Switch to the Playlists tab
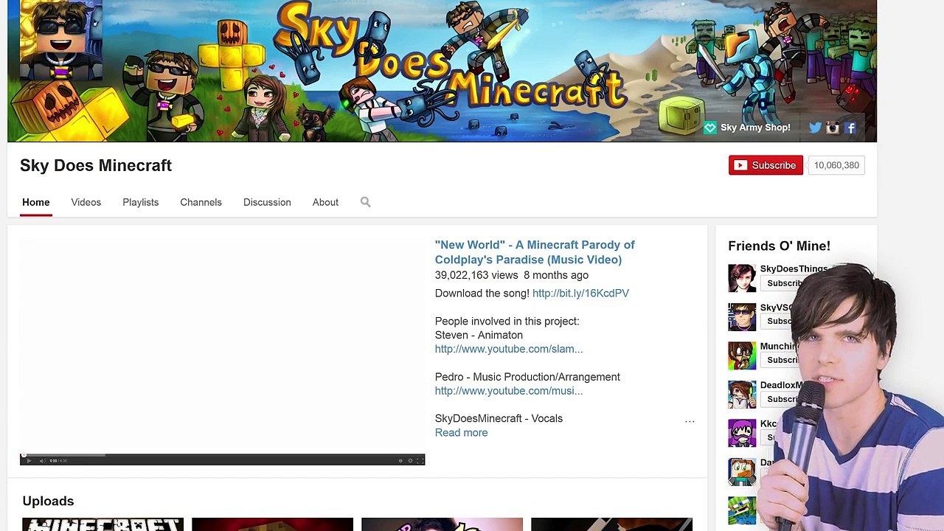This screenshot has width=944, height=531. pos(141,202)
